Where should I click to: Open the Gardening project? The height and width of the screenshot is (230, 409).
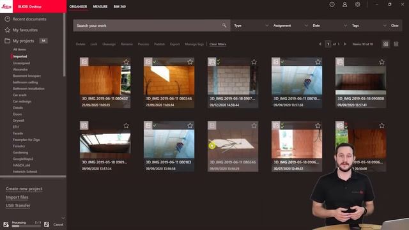coord(20,152)
